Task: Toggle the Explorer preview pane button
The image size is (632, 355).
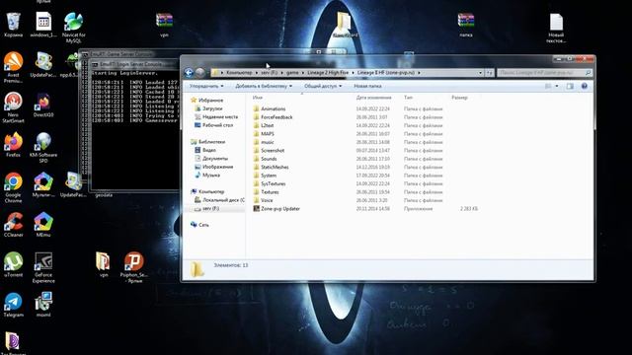Action: pos(570,86)
